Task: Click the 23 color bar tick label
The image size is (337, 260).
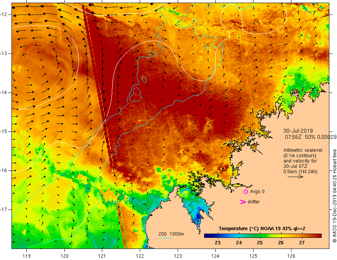Action: click(218, 243)
